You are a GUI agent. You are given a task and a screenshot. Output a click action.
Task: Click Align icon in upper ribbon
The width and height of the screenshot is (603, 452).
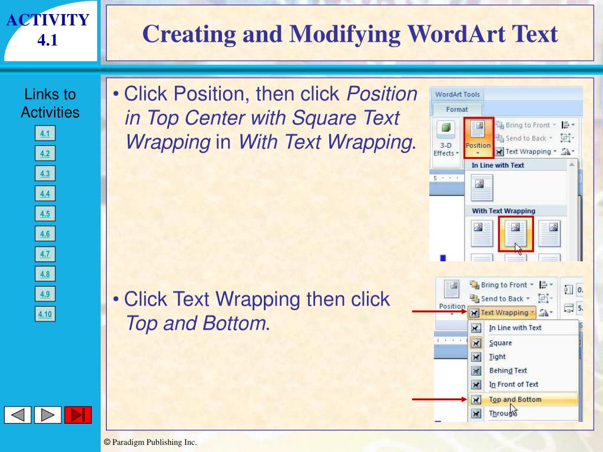[568, 125]
